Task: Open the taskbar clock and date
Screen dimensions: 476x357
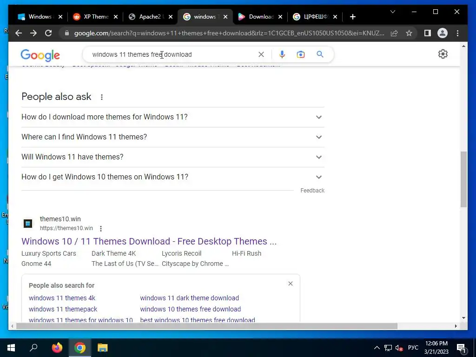Action: pyautogui.click(x=436, y=348)
